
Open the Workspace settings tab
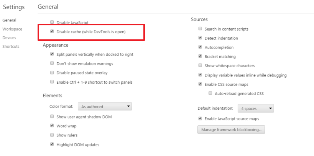point(12,29)
